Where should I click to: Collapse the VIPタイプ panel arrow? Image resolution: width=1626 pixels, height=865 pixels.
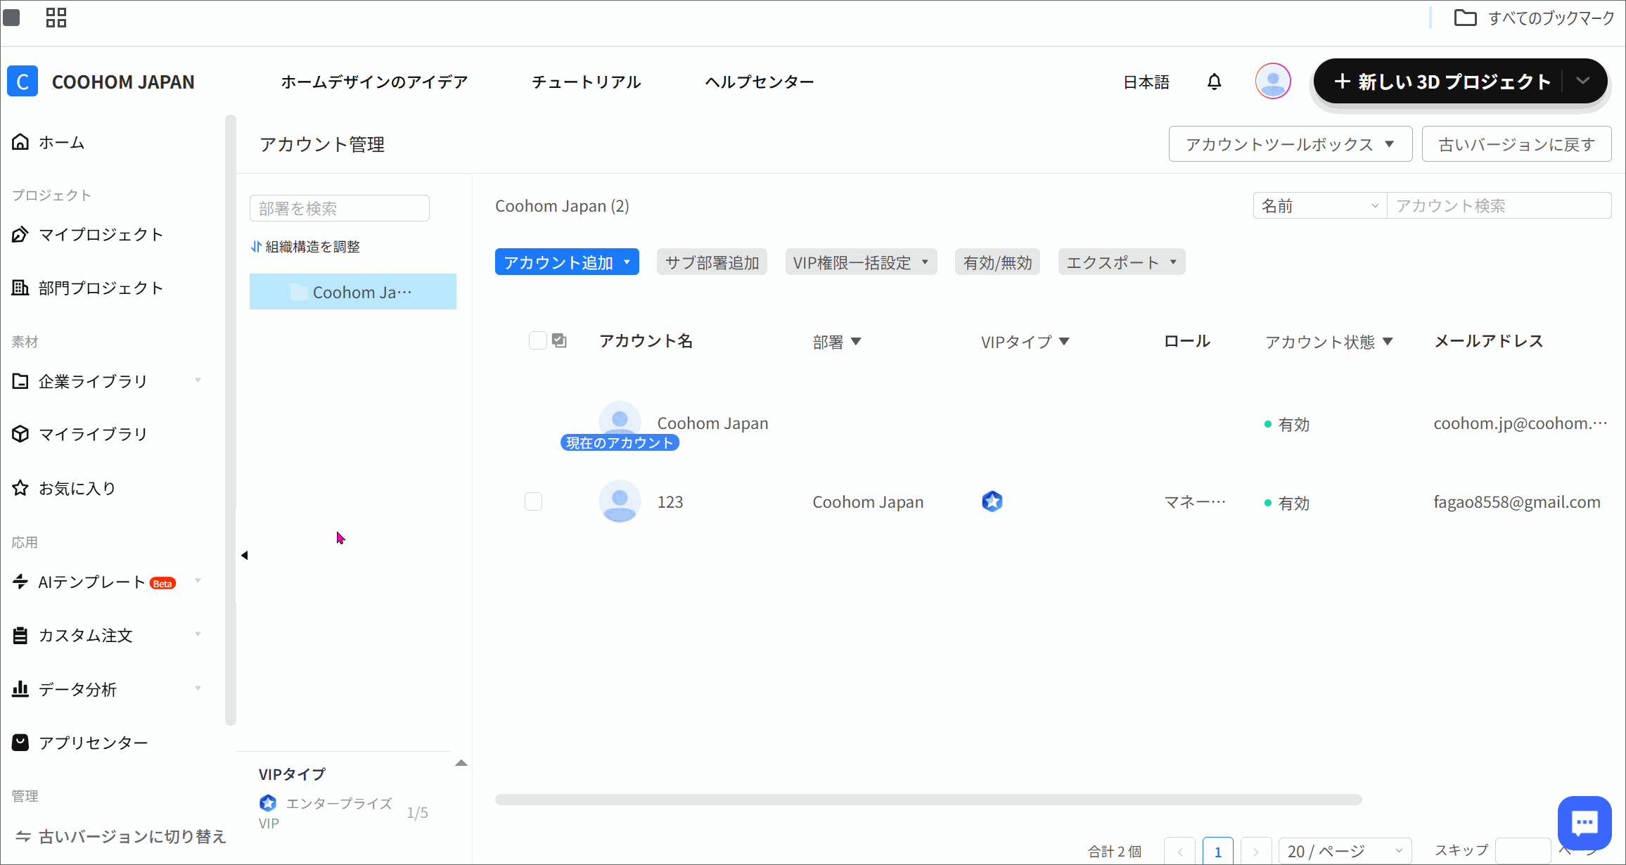point(461,763)
